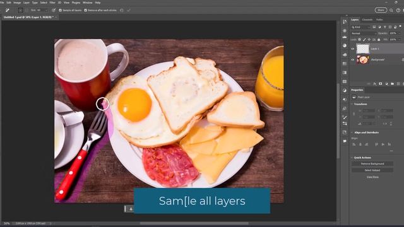Viewport: 404px width, 227px height.
Task: Open the Window menu
Action: tap(87, 3)
